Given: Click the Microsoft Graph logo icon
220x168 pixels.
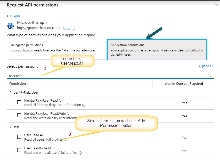Looking at the screenshot, I should [11, 26].
